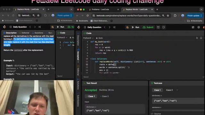This screenshot has width=205, height=115.
Task: Click LeetCode logo in right window
Action: (x=79, y=27)
